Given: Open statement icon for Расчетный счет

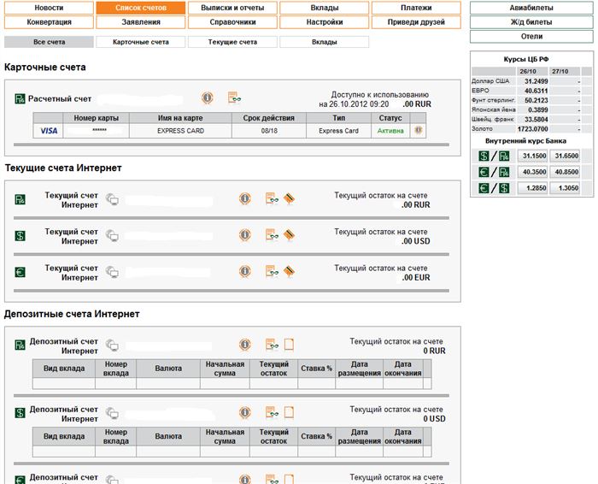Looking at the screenshot, I should (x=234, y=97).
